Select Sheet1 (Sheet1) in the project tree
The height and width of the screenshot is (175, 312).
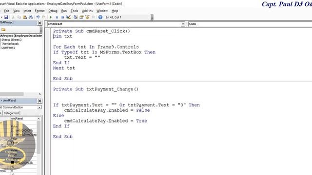[11, 40]
